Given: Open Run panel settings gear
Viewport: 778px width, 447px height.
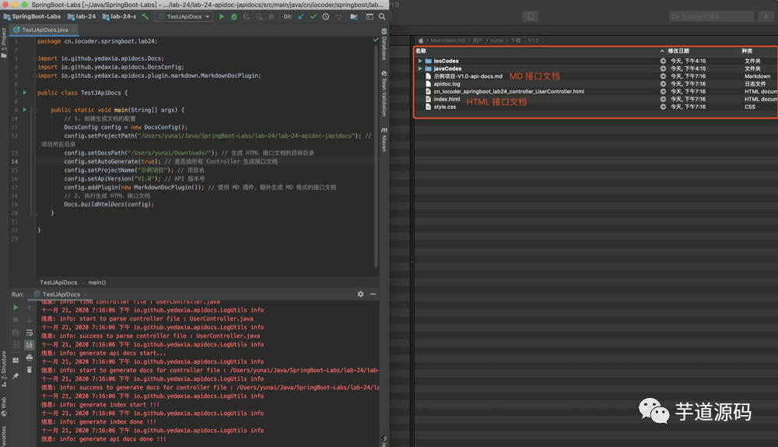Looking at the screenshot, I should click(x=360, y=294).
